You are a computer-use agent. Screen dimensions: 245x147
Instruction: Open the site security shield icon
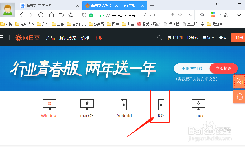coord(84,15)
